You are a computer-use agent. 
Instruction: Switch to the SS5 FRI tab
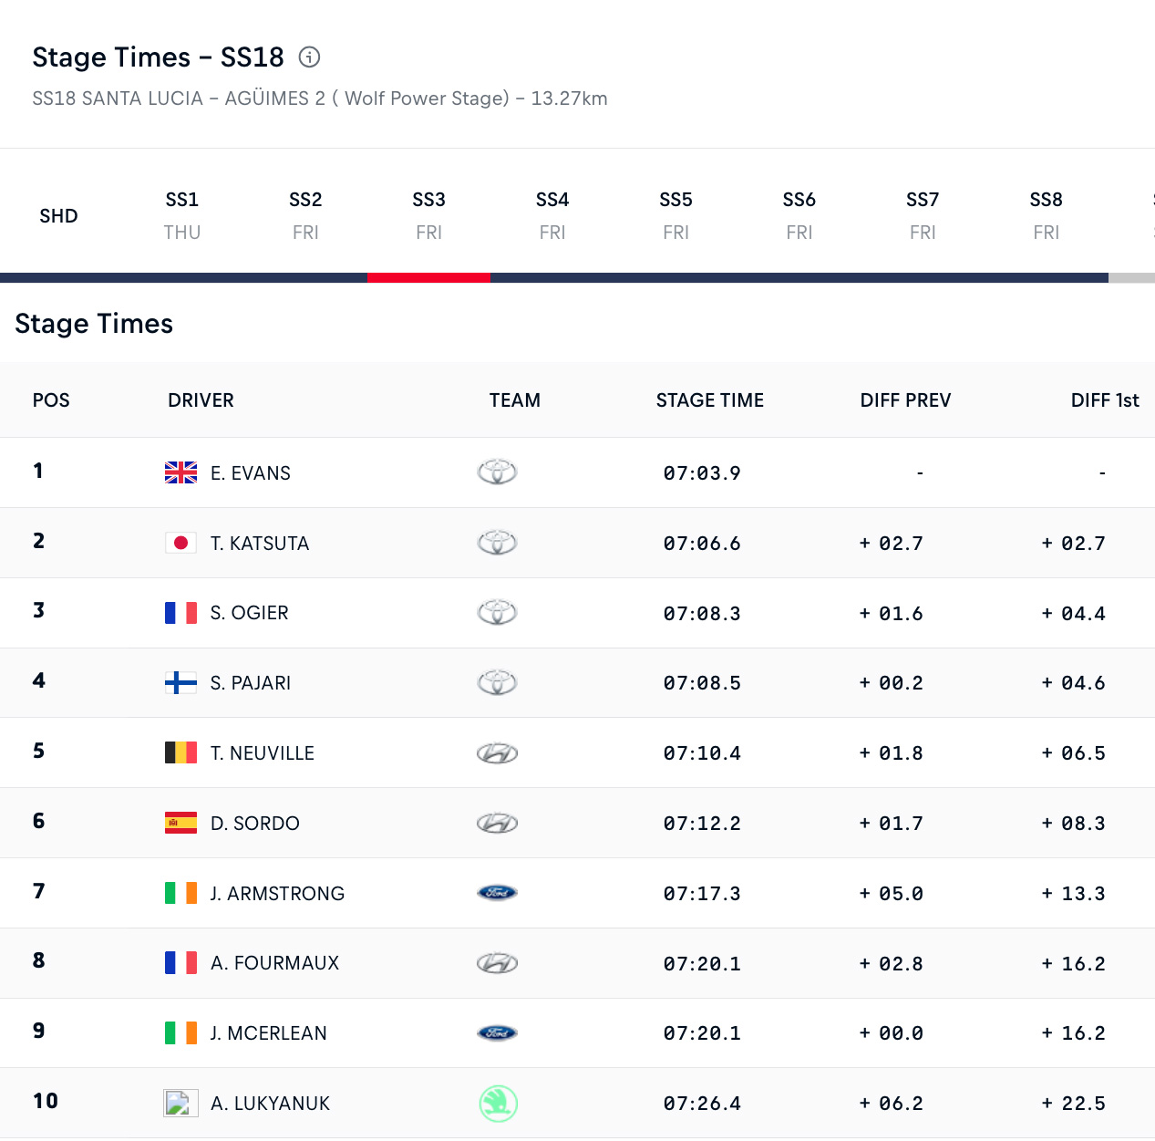point(675,215)
